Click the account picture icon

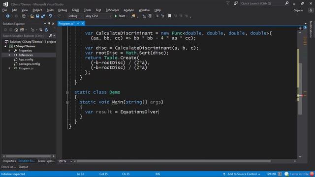pyautogui.click(x=311, y=10)
